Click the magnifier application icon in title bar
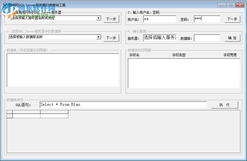Screen dimensions: 247x161 [5, 4]
